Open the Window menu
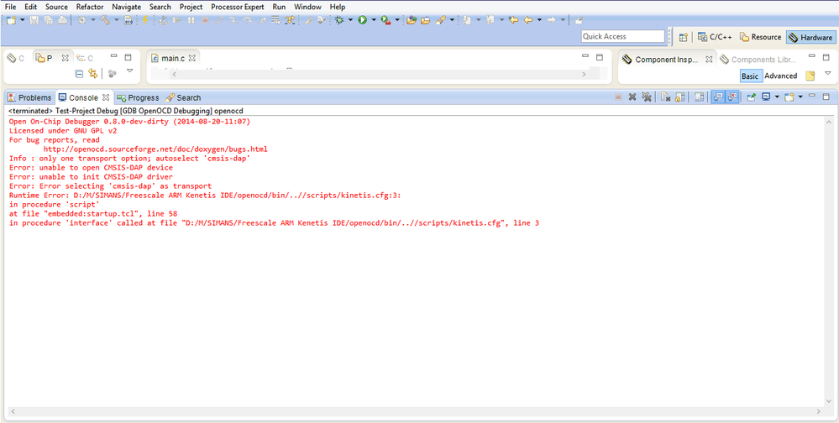 click(x=307, y=7)
